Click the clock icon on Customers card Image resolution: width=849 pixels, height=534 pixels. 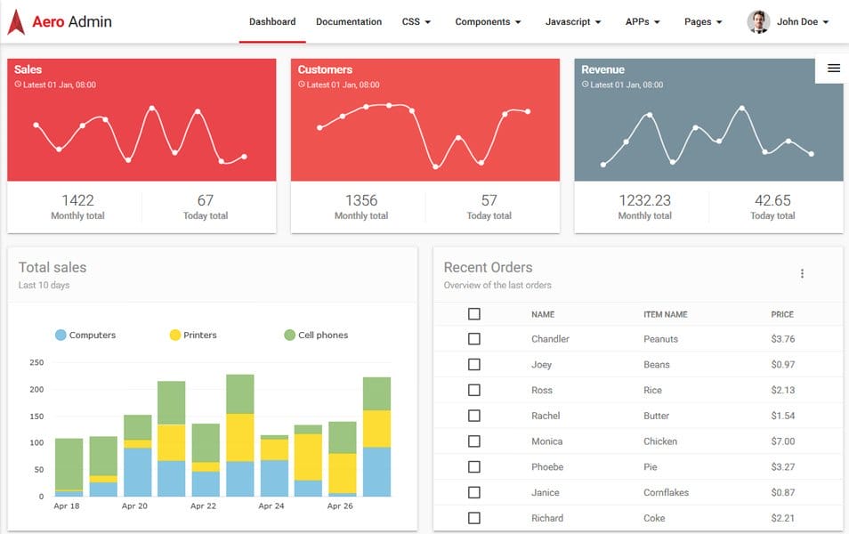click(x=302, y=85)
